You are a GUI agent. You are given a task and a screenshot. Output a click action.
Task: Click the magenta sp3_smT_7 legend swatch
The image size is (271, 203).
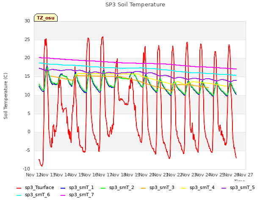[63, 195]
